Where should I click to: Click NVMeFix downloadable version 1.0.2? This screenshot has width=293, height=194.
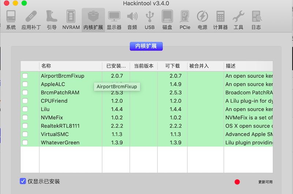(x=175, y=117)
